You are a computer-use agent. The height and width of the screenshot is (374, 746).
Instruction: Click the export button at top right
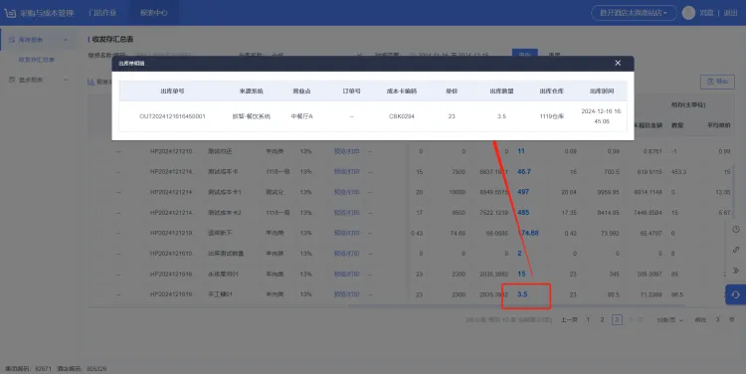[x=717, y=82]
